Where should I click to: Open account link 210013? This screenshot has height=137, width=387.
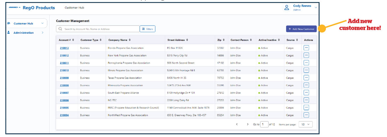[64, 48]
